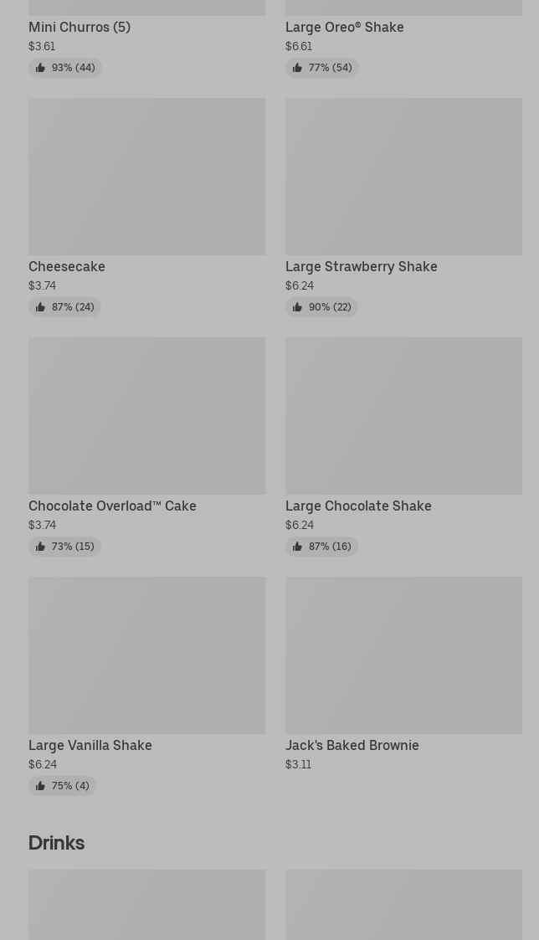Screen dimensions: 539x940
Task: Open the Large Vanilla Shake image
Action: pyautogui.click(x=146, y=655)
